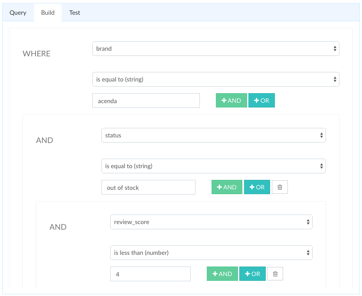Click into the 'out of stock' text field
The width and height of the screenshot is (362, 296).
coord(148,187)
